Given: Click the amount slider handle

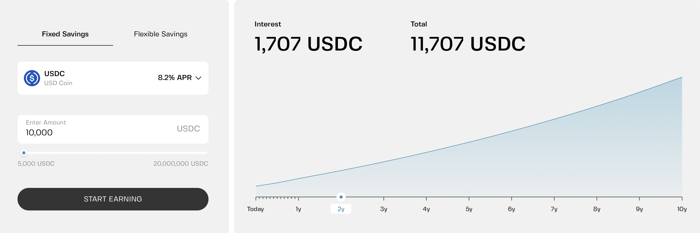Looking at the screenshot, I should pyautogui.click(x=24, y=153).
